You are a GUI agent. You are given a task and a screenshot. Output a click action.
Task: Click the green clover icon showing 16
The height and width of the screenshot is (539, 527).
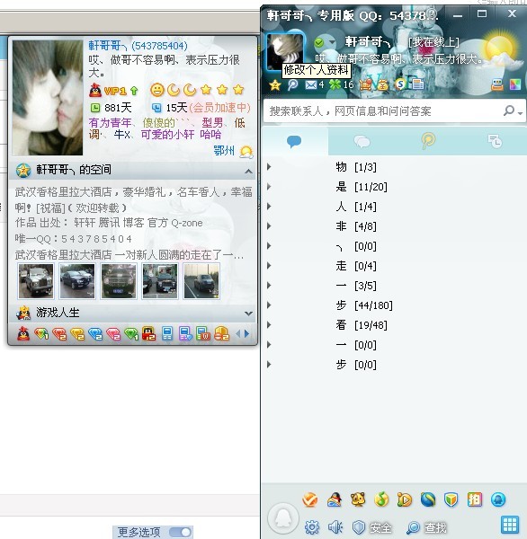click(335, 84)
